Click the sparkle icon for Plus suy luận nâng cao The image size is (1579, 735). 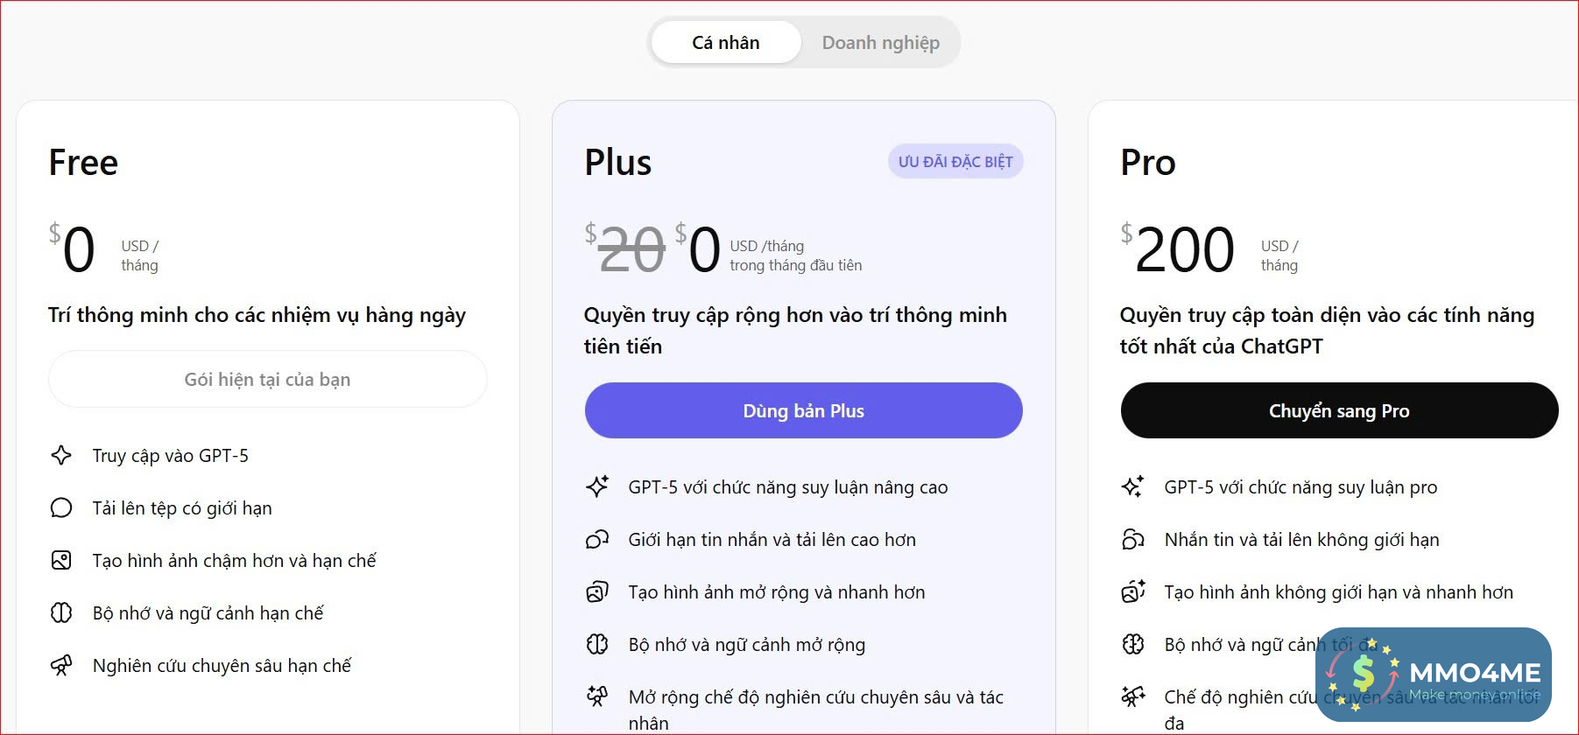(597, 486)
